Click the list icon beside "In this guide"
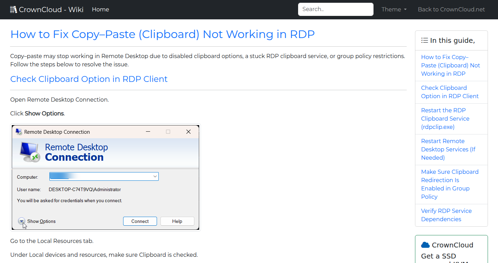The width and height of the screenshot is (498, 263). click(424, 40)
